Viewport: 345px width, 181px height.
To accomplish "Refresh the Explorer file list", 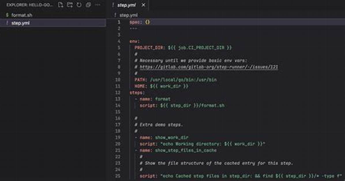I will (79, 5).
